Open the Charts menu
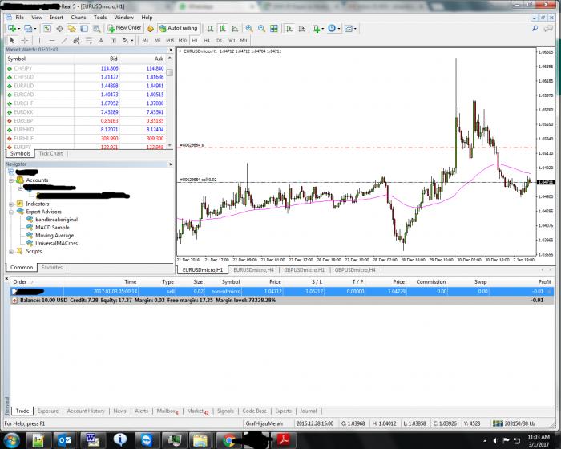Viewport: 561px width, 449px height. pos(78,17)
